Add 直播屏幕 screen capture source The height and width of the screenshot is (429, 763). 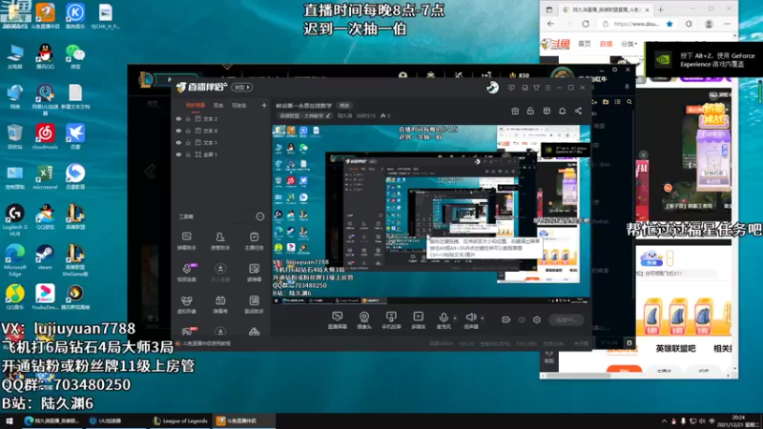(338, 320)
